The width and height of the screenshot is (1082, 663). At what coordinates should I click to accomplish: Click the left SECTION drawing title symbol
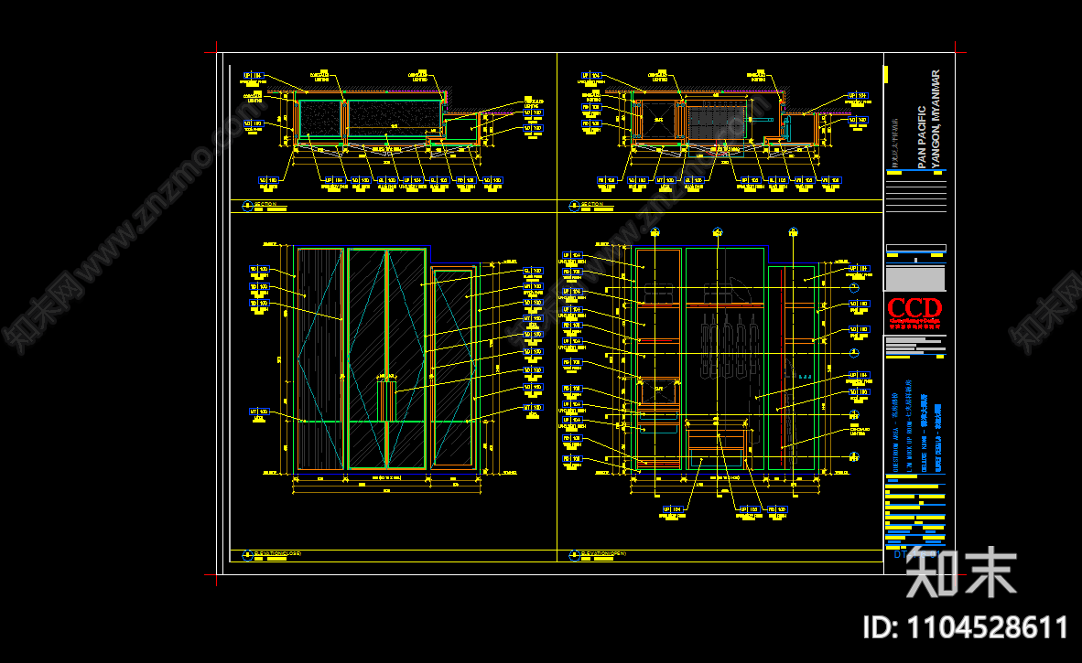(x=247, y=206)
